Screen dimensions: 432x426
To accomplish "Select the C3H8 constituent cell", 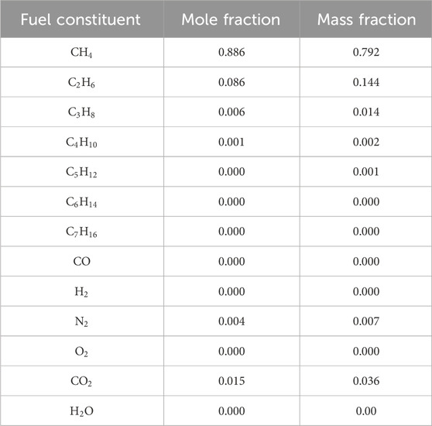I will point(81,112).
